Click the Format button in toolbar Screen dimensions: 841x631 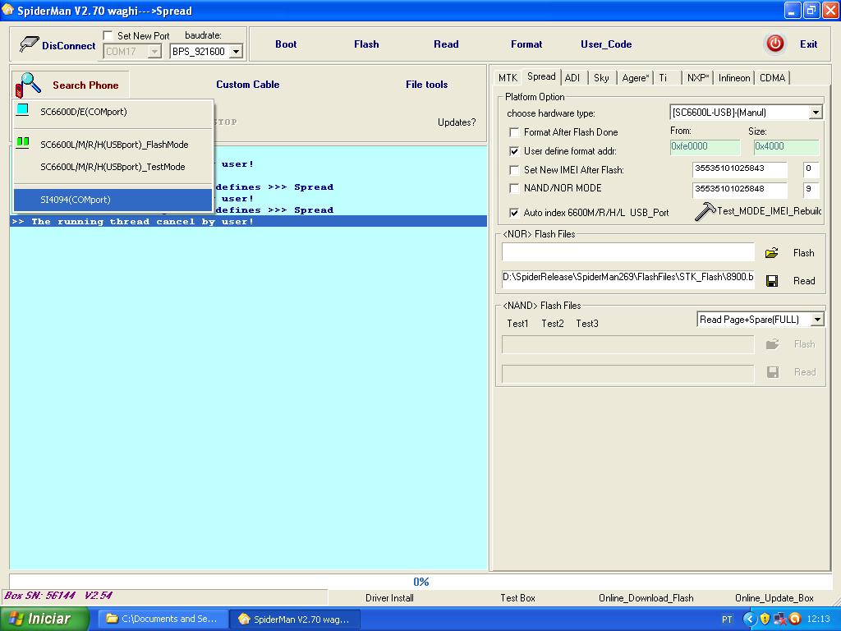click(x=526, y=44)
